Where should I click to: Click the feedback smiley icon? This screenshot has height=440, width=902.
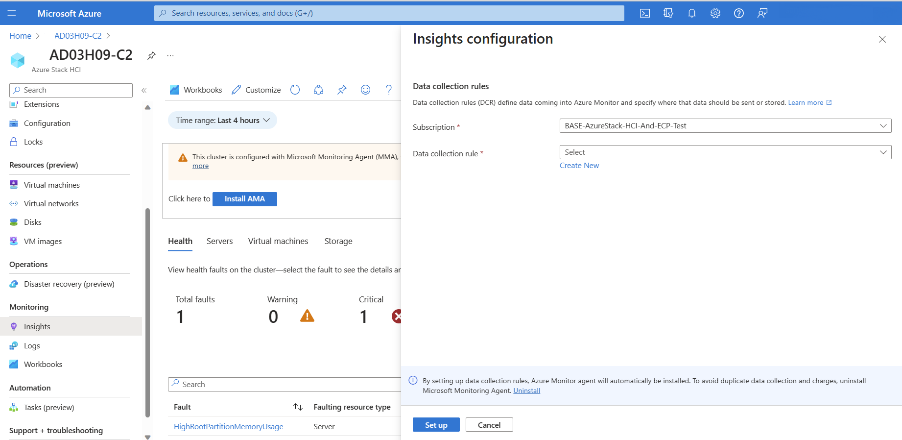365,90
